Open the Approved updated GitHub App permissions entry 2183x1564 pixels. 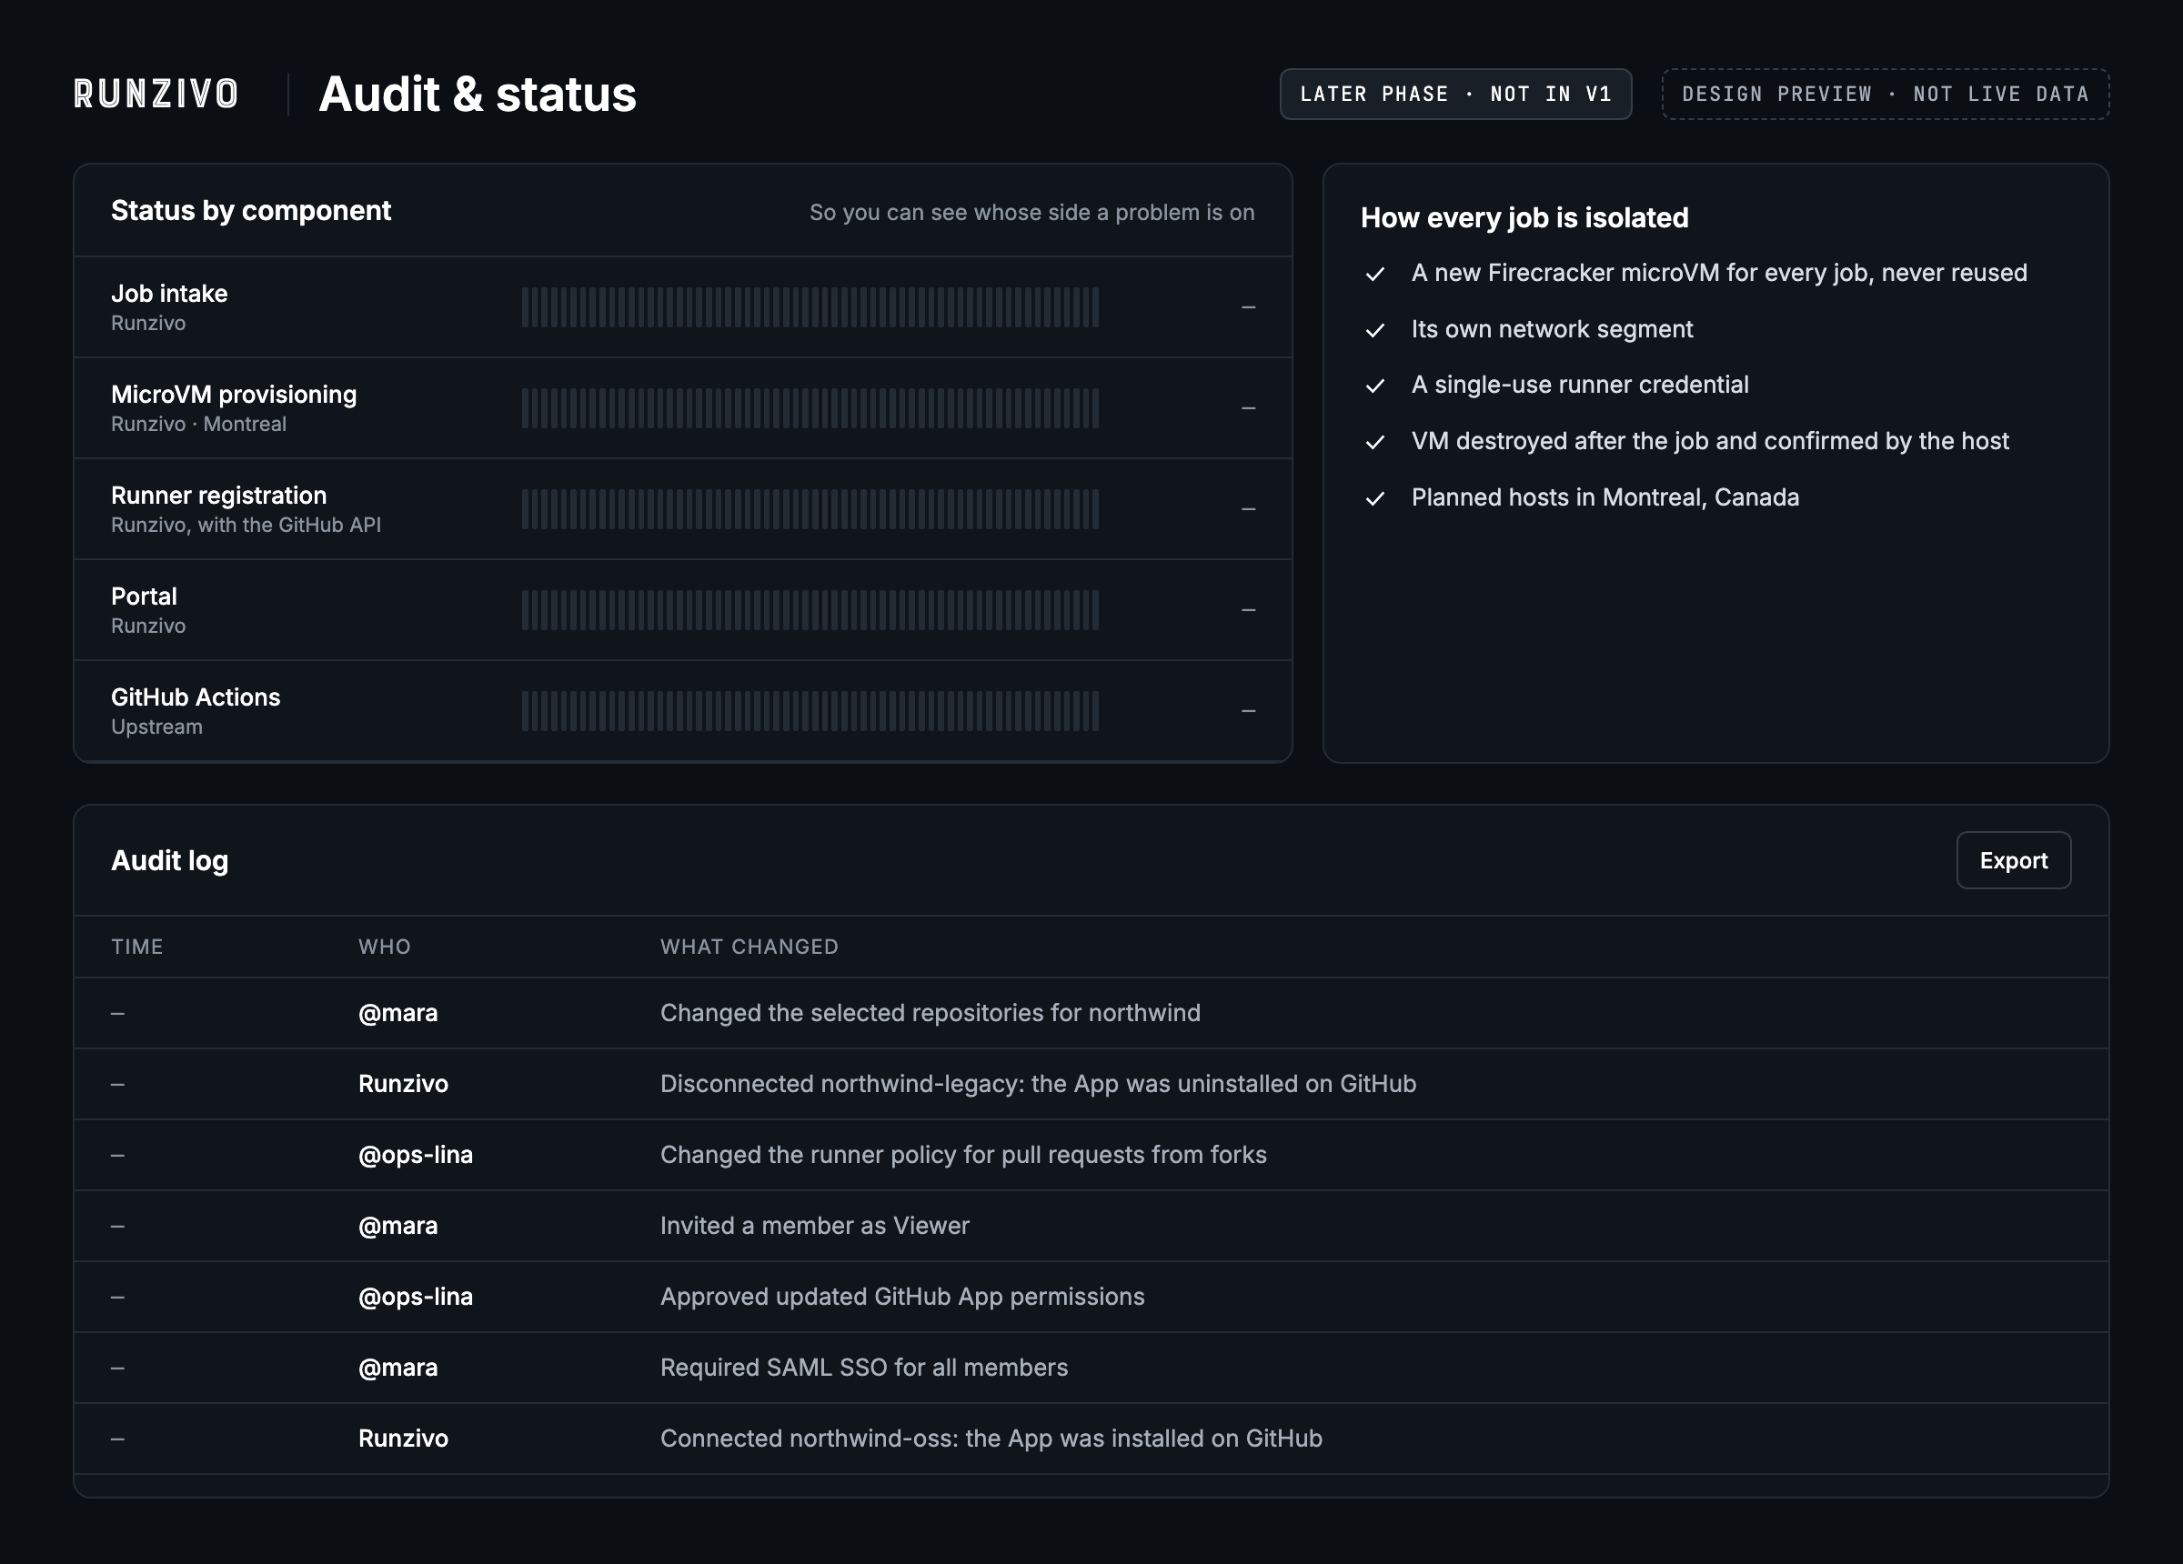(1091, 1298)
